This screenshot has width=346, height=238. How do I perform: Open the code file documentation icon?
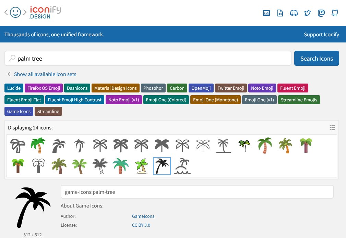pyautogui.click(x=280, y=13)
